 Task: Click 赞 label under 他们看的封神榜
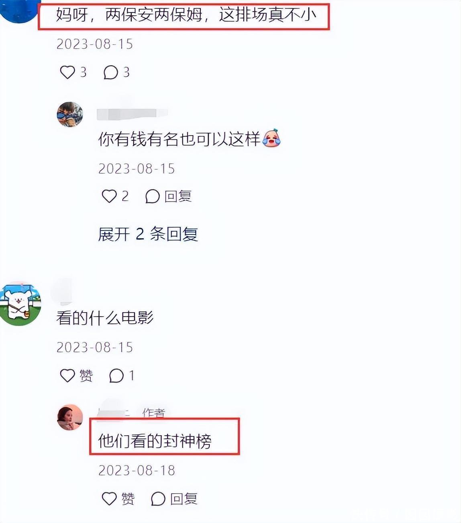[128, 499]
